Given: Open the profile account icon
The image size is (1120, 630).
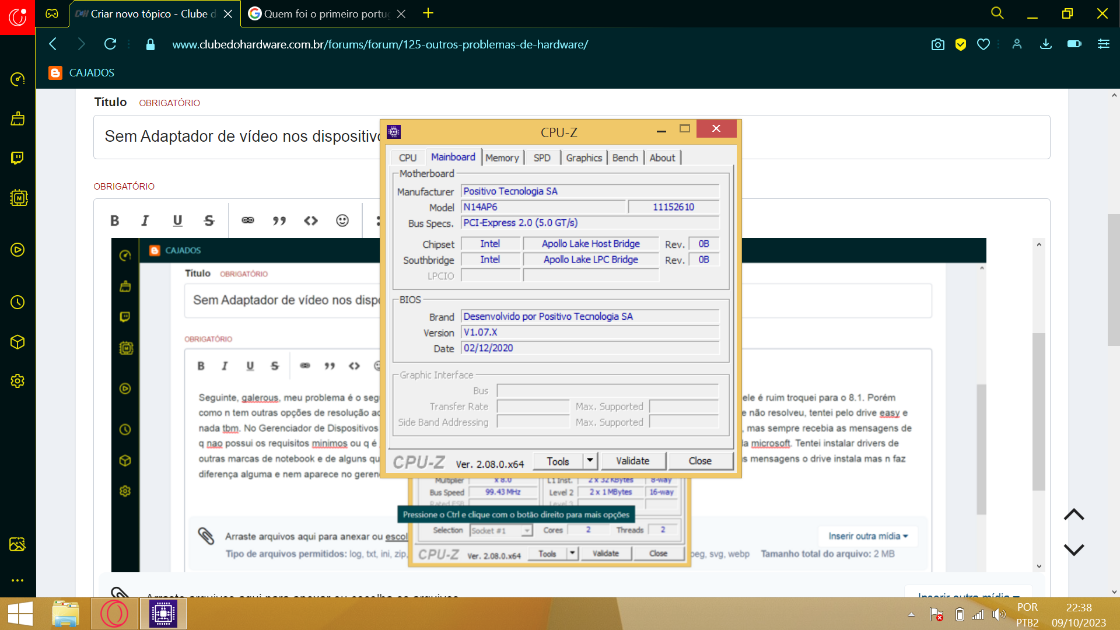Looking at the screenshot, I should click(x=1017, y=44).
